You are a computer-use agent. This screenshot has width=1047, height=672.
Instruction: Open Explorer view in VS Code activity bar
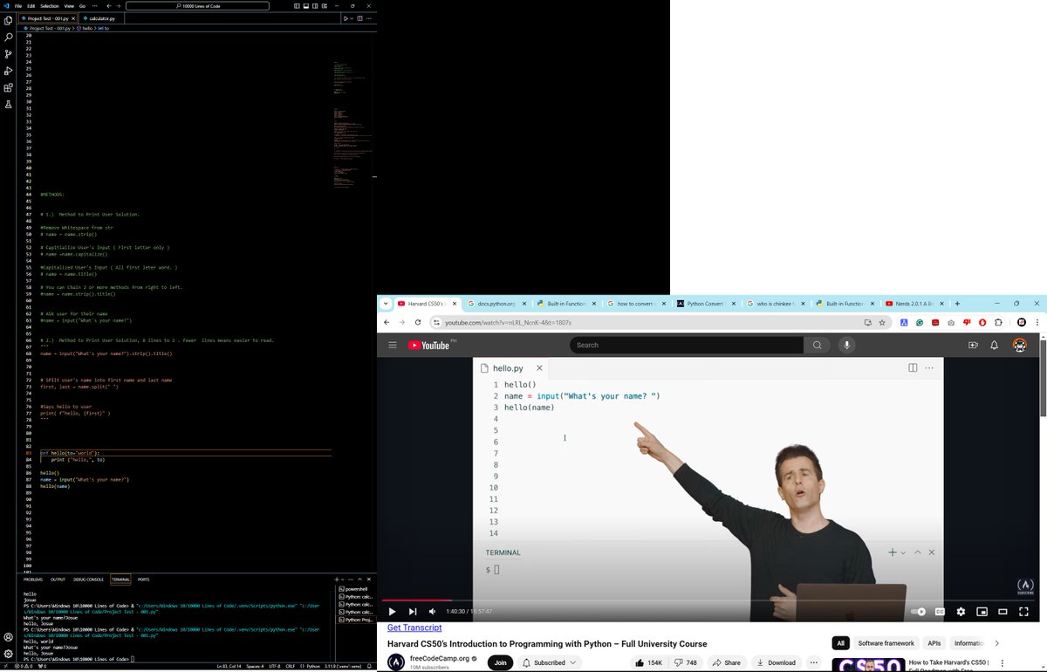click(x=9, y=21)
